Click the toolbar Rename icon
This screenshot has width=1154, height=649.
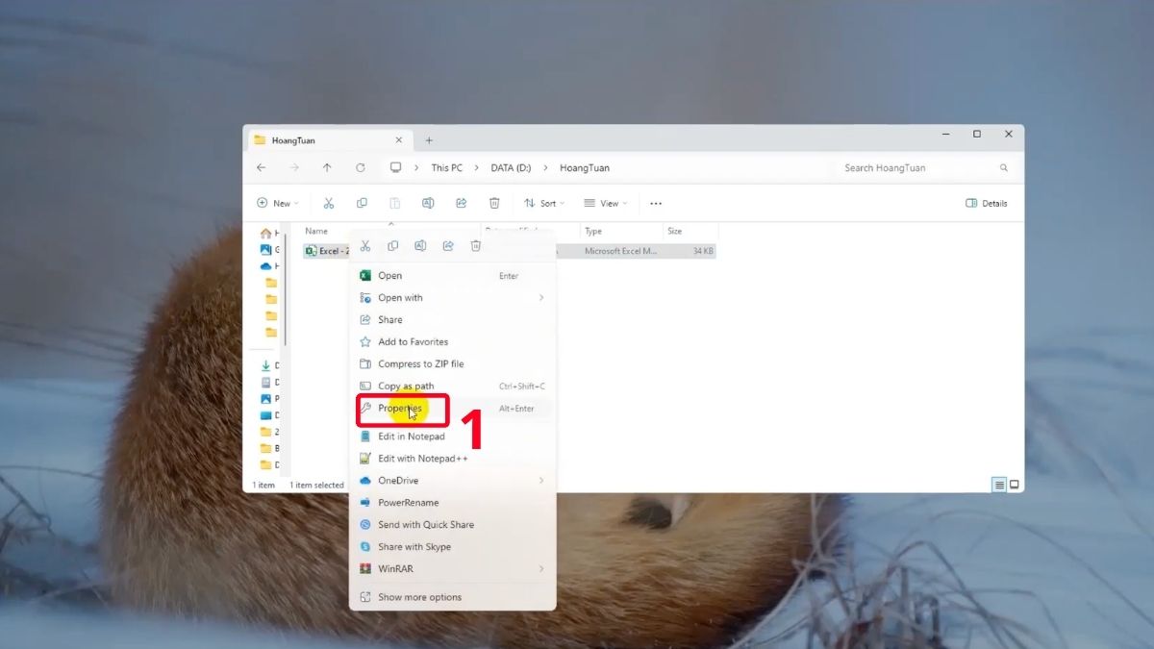[428, 204]
